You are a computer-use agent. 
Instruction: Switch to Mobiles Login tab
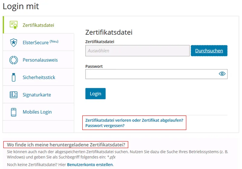[x=37, y=112]
